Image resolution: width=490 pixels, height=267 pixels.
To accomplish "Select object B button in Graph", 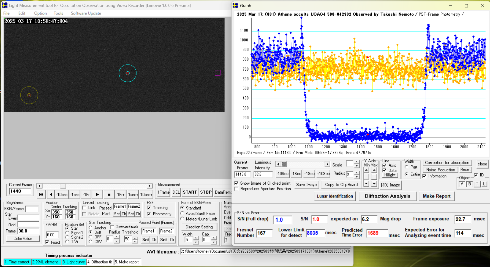I will pyautogui.click(x=470, y=184).
